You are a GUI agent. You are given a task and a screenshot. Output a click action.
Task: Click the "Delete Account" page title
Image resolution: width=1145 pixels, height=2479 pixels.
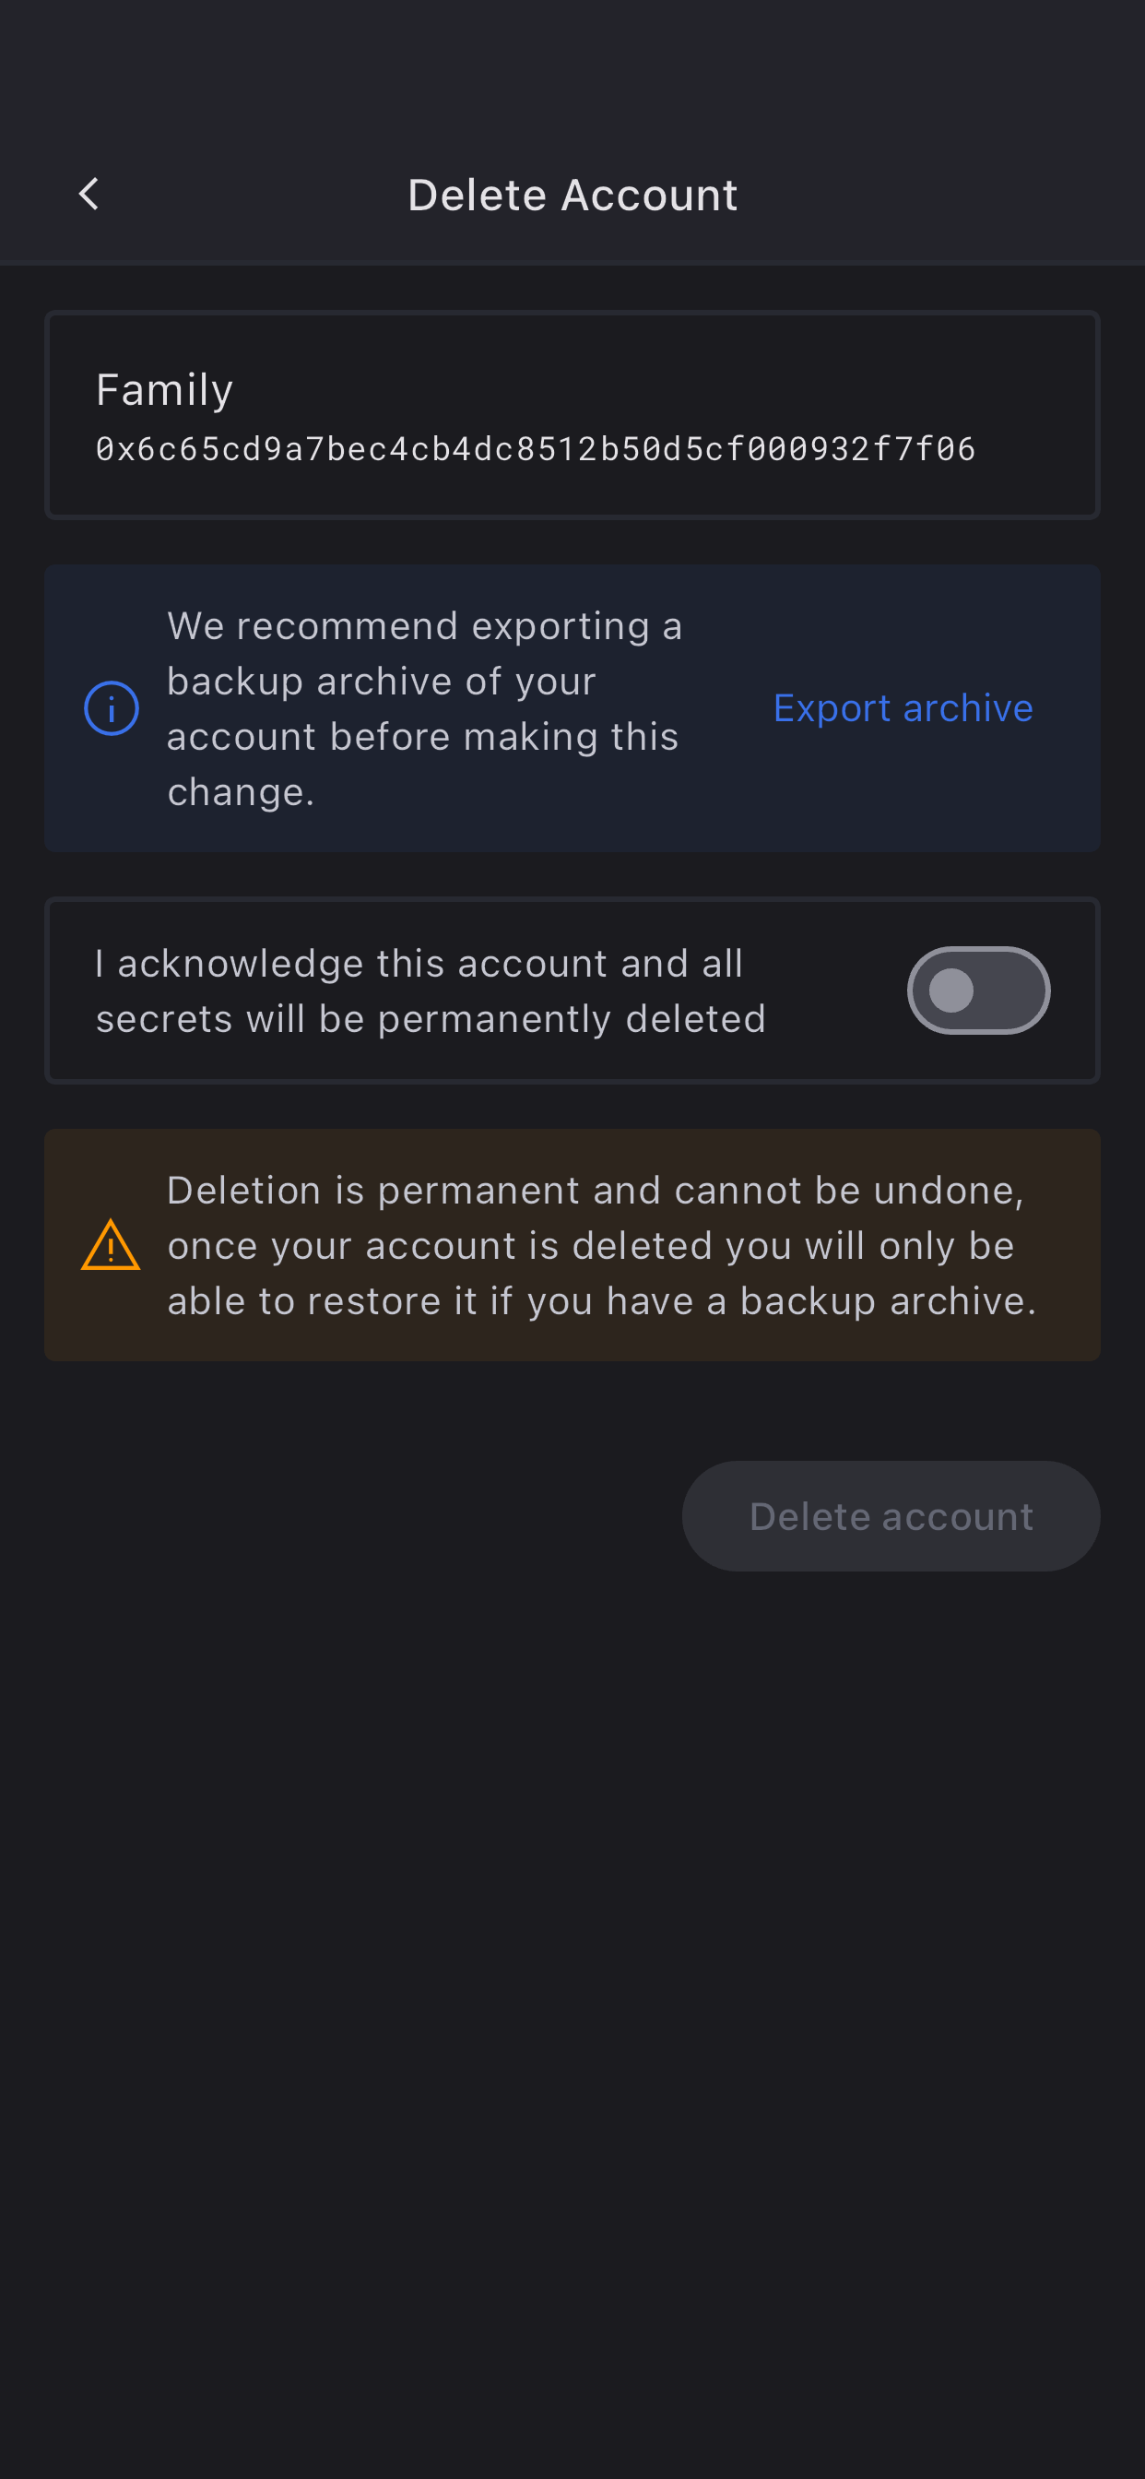point(572,196)
